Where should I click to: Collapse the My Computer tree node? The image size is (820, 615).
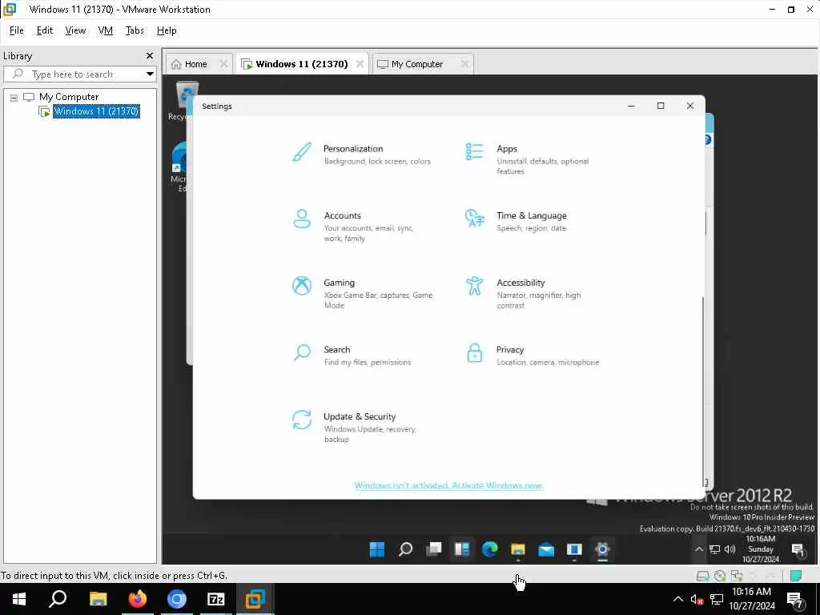coord(14,97)
